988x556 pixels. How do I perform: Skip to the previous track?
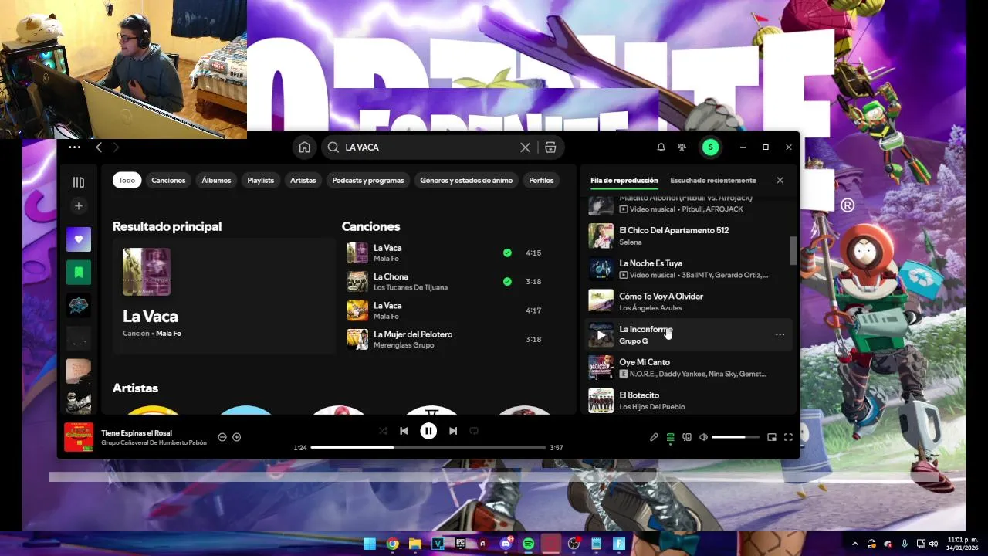tap(404, 431)
